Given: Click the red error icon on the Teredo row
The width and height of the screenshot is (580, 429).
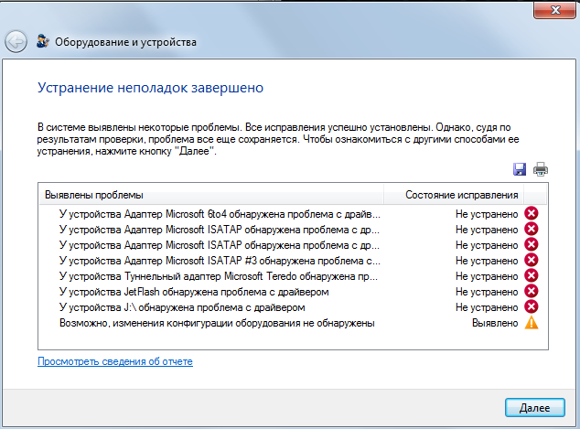Looking at the screenshot, I should pos(532,275).
